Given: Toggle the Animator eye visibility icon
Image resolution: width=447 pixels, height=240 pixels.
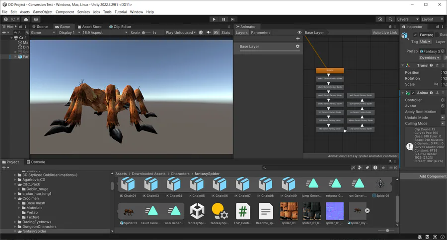Looking at the screenshot, I should point(299,32).
